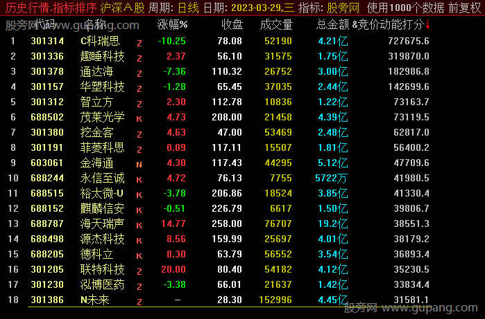Select stock code 603061
The width and height of the screenshot is (485, 319).
click(47, 163)
